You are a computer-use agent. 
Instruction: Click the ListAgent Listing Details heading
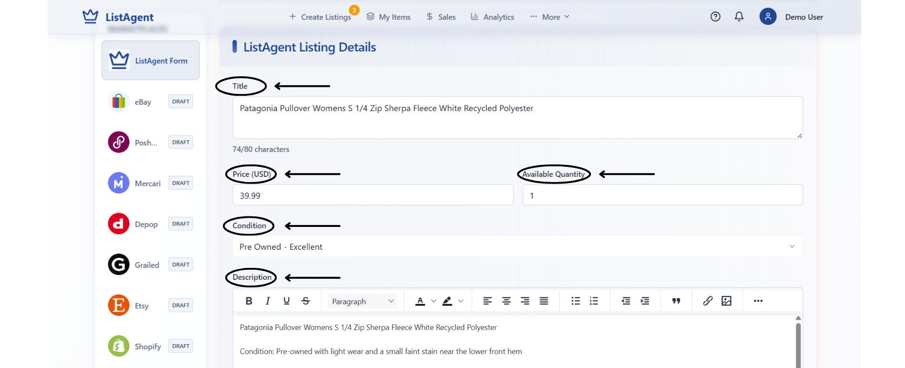(310, 47)
